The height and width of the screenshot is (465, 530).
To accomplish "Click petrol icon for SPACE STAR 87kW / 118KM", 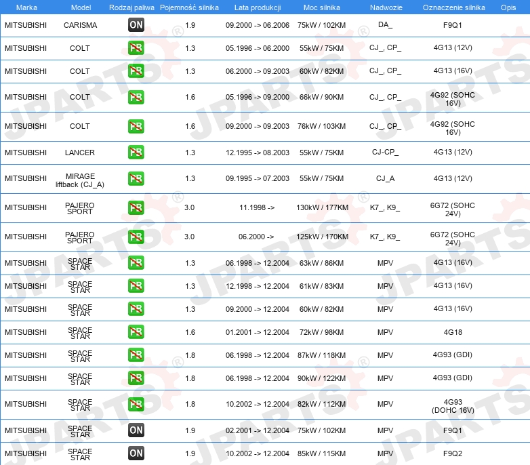I will (136, 355).
